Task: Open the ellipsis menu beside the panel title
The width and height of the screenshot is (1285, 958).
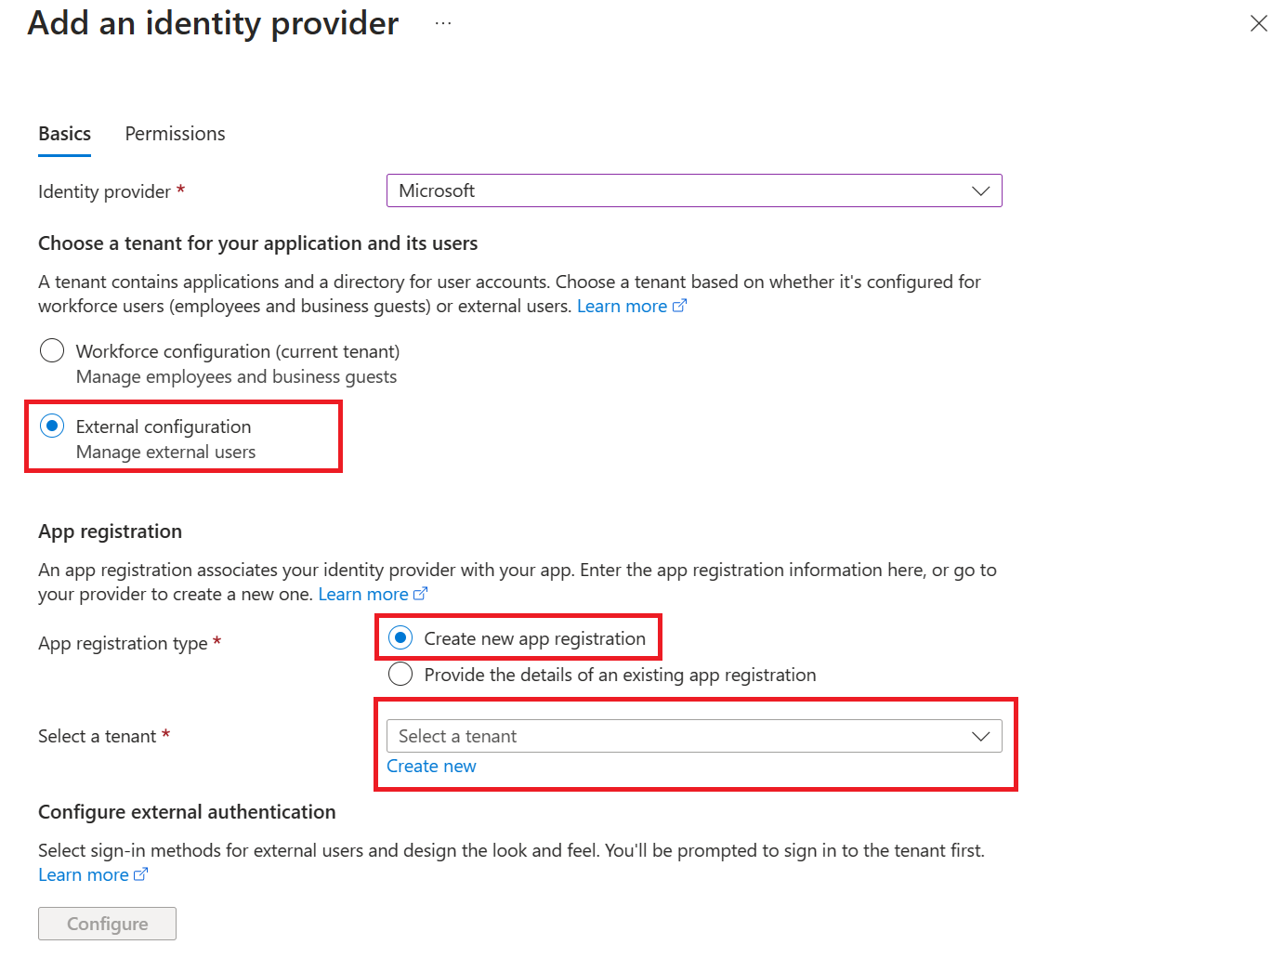Action: (x=442, y=22)
